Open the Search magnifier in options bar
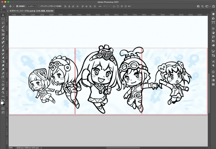The width and height of the screenshot is (216, 149). [202, 6]
